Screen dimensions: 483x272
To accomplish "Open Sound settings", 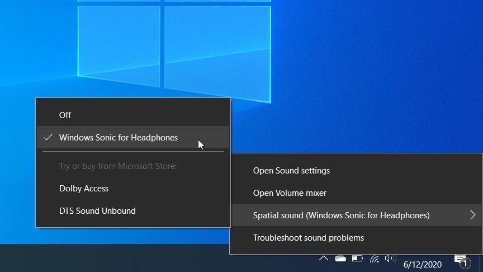I will tap(356, 171).
